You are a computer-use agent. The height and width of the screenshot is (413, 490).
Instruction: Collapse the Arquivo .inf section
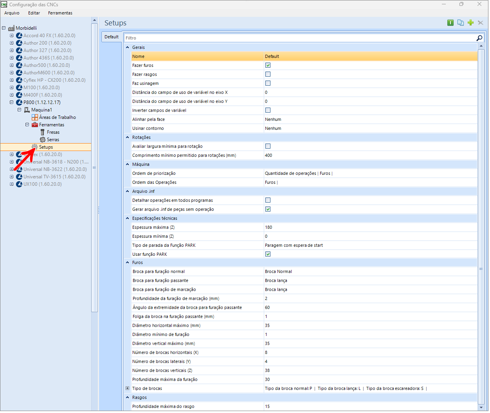127,191
